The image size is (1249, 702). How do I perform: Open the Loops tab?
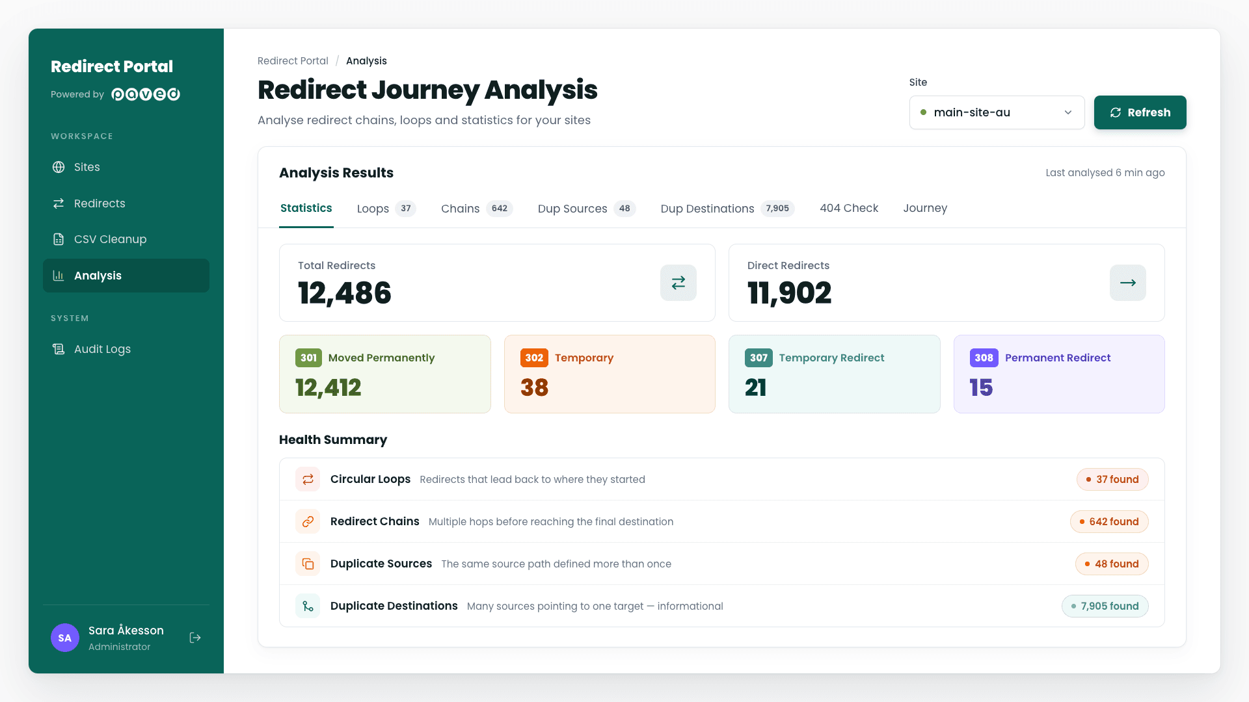pos(386,209)
